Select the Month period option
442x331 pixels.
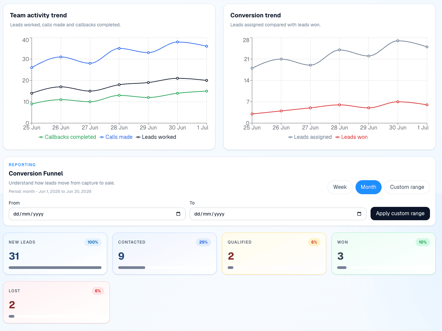click(x=369, y=187)
